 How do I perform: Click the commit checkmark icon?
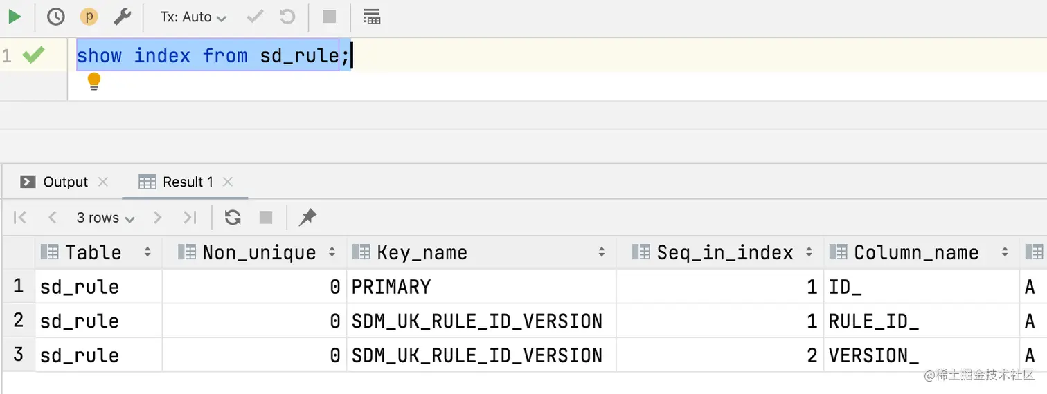pyautogui.click(x=255, y=17)
